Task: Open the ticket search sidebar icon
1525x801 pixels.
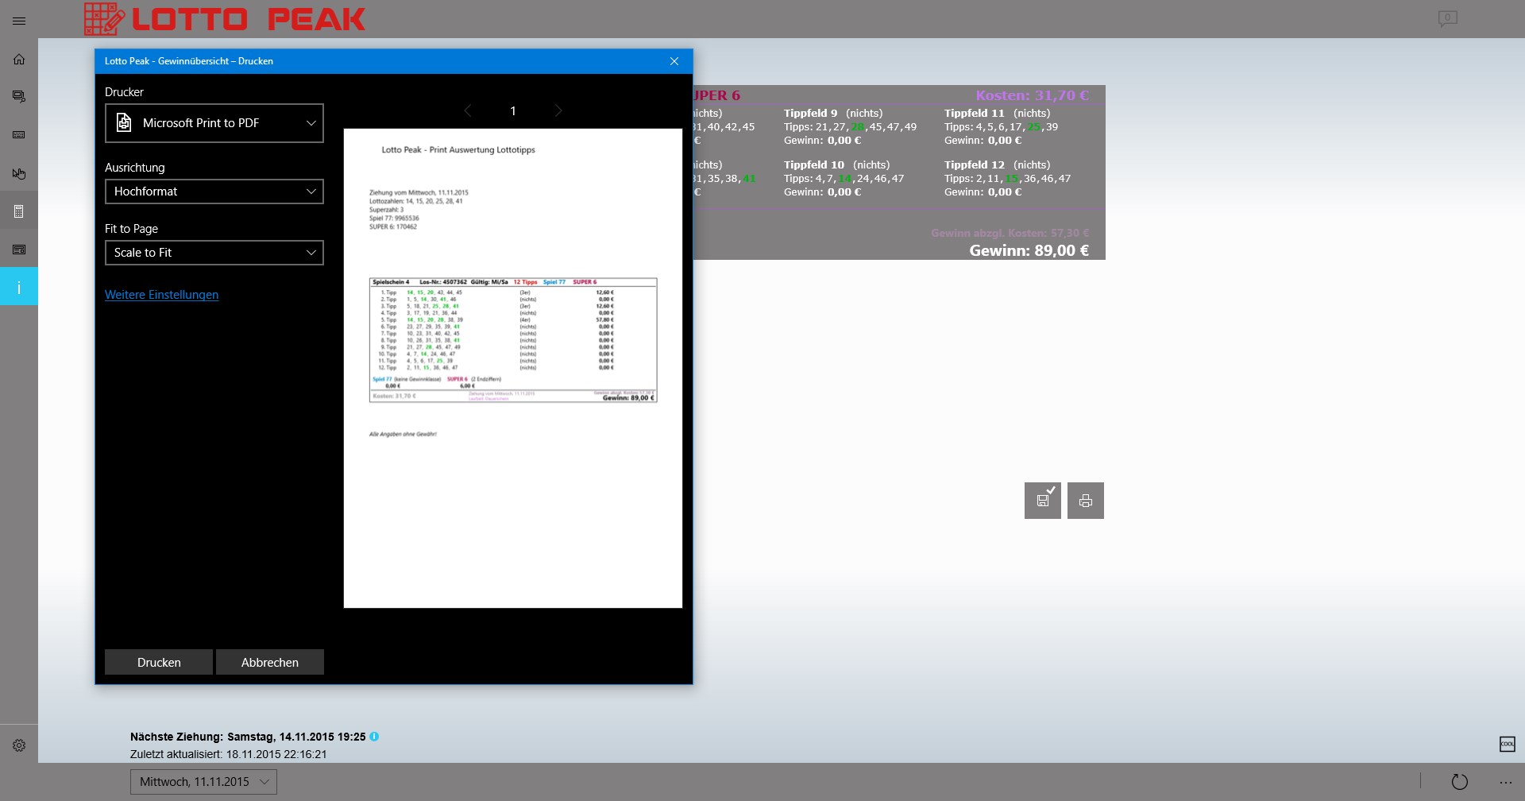Action: [x=19, y=97]
